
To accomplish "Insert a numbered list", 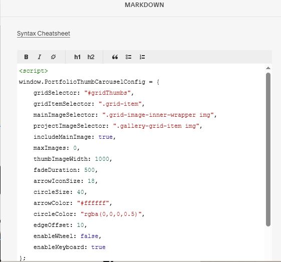I will [x=142, y=57].
